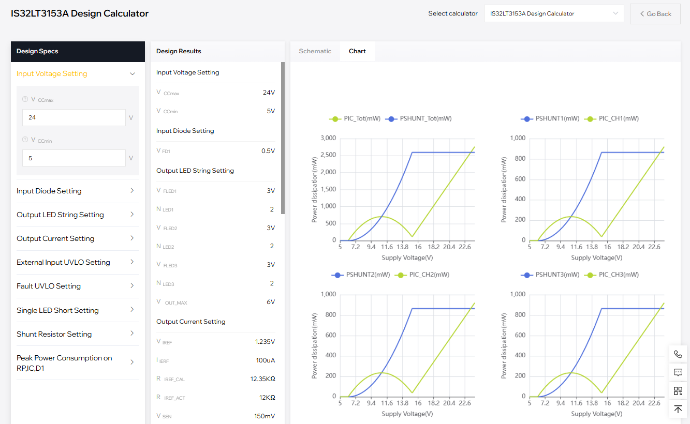Viewport: 690px width, 424px height.
Task: Click the V CCmax input field
Action: (74, 117)
